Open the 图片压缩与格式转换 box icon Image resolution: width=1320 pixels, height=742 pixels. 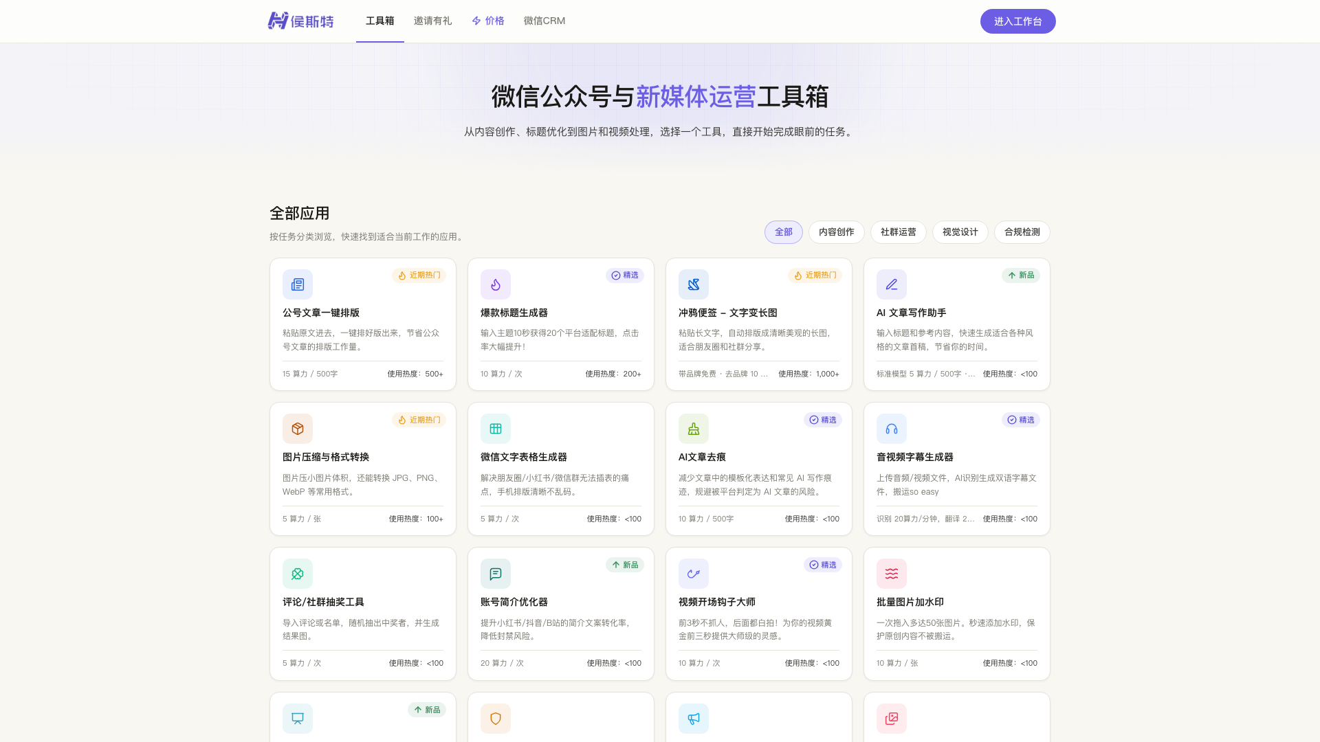(298, 429)
